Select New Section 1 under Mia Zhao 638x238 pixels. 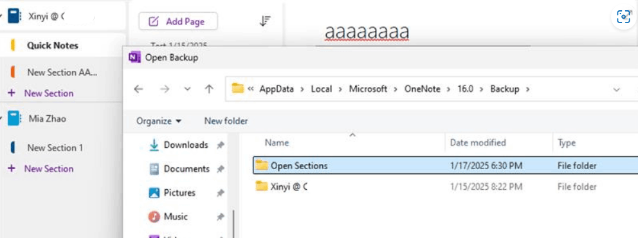coord(55,148)
